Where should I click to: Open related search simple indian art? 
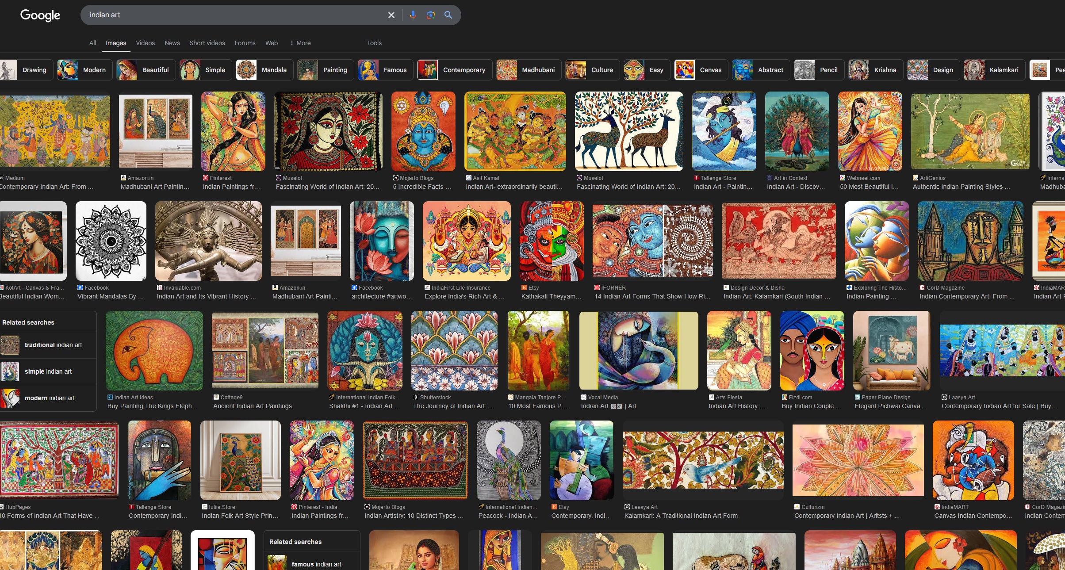(48, 371)
